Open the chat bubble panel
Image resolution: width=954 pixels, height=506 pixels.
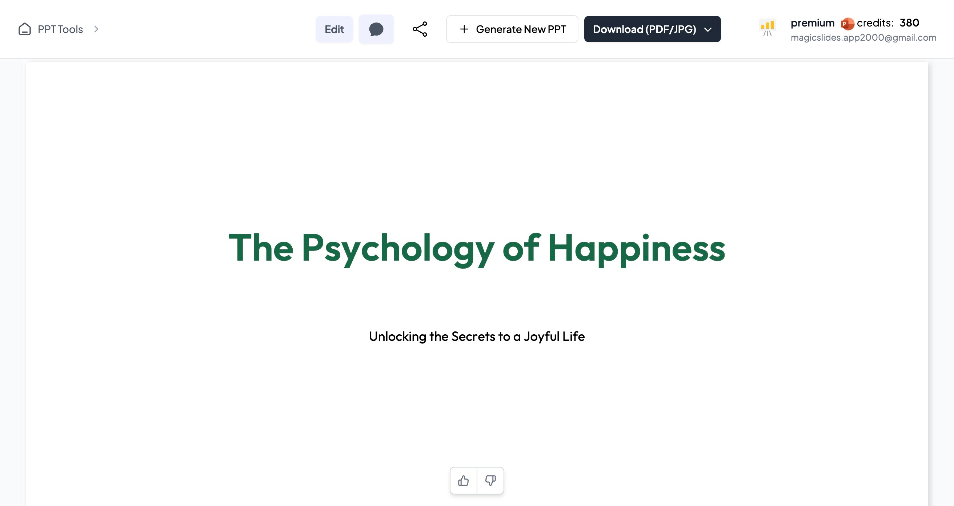point(376,29)
